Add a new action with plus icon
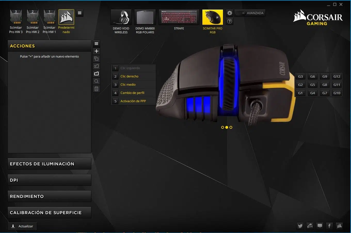The image size is (351, 233). pyautogui.click(x=96, y=51)
